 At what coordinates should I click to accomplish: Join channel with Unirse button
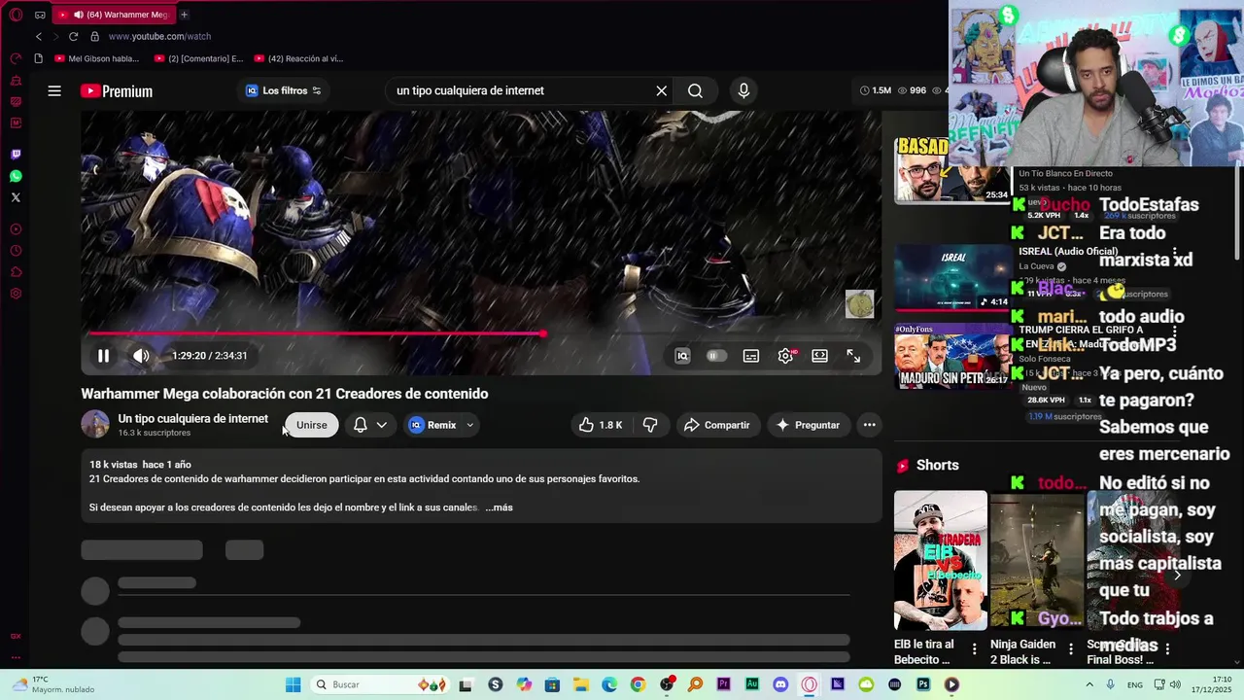click(312, 425)
